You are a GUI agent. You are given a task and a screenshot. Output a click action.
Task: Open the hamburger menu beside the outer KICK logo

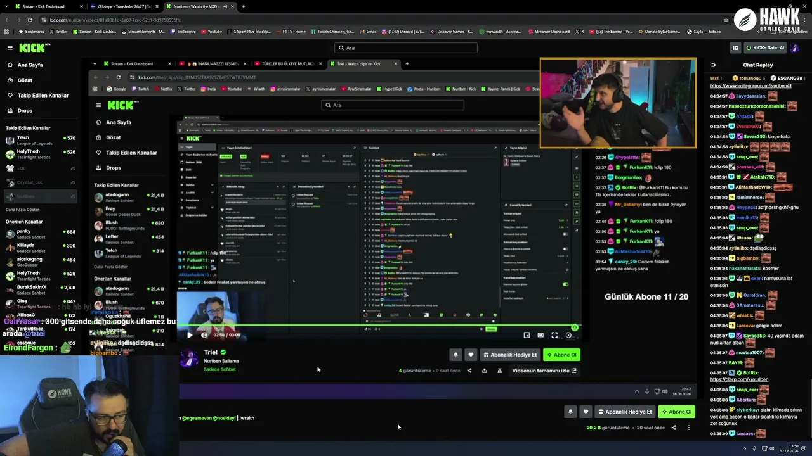click(10, 47)
